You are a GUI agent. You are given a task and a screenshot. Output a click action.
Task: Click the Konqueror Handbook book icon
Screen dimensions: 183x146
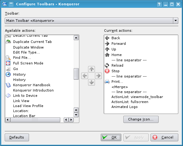[8, 85]
